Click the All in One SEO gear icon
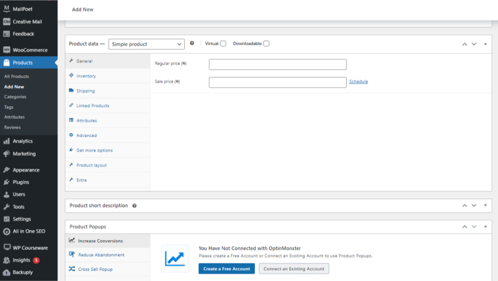Image resolution: width=498 pixels, height=281 pixels. coord(6,231)
